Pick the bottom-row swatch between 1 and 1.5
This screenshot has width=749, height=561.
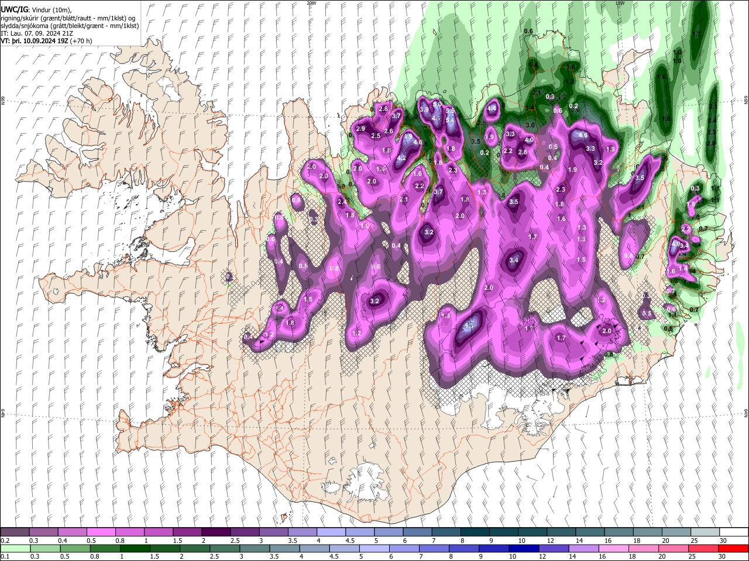[135, 548]
